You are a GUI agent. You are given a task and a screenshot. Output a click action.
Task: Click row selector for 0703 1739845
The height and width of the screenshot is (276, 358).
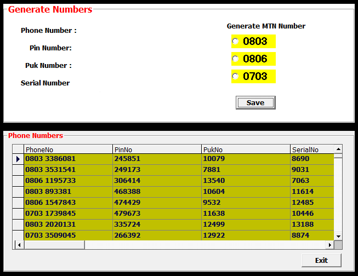click(18, 214)
